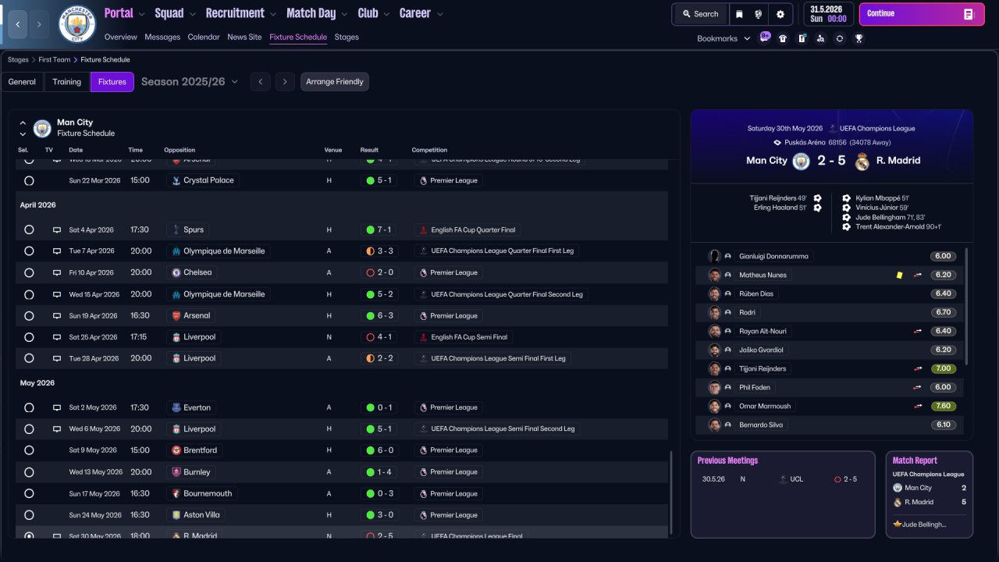Click the Chelsea club badge in fixture list
The image size is (999, 562).
pyautogui.click(x=176, y=272)
